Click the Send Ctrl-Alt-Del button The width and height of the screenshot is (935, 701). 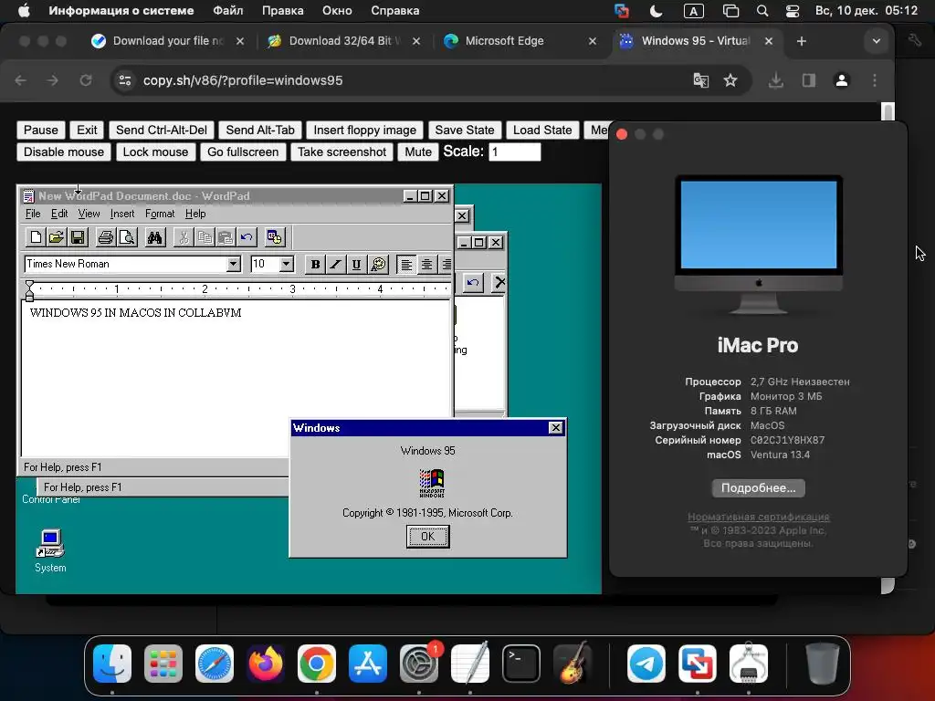161,130
